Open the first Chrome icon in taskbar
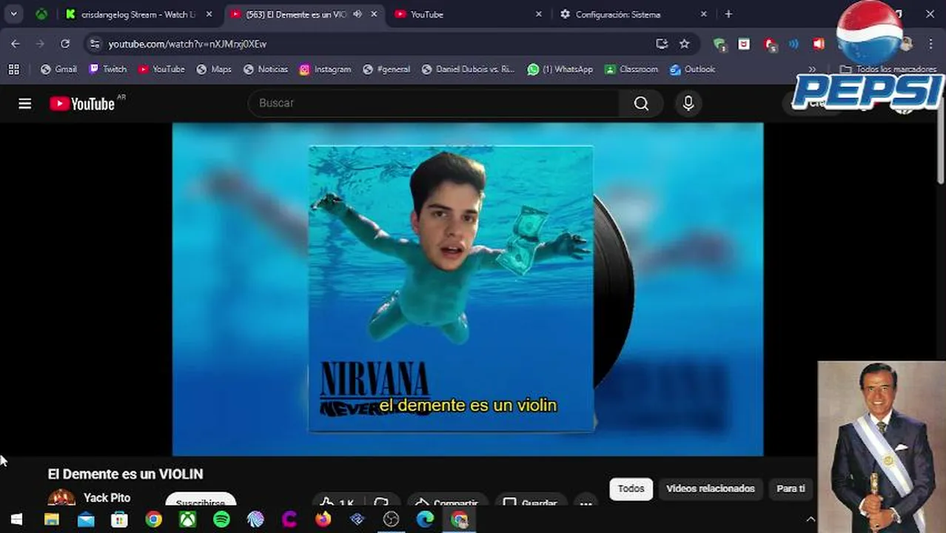 (153, 520)
